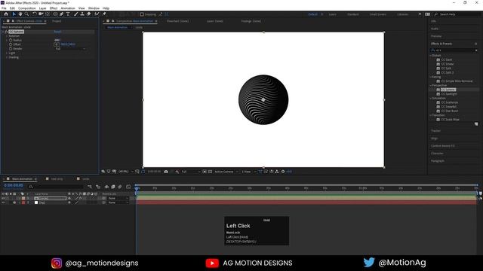Select the Roto Brush tool
Viewport: 483px width, 271px height.
point(97,14)
